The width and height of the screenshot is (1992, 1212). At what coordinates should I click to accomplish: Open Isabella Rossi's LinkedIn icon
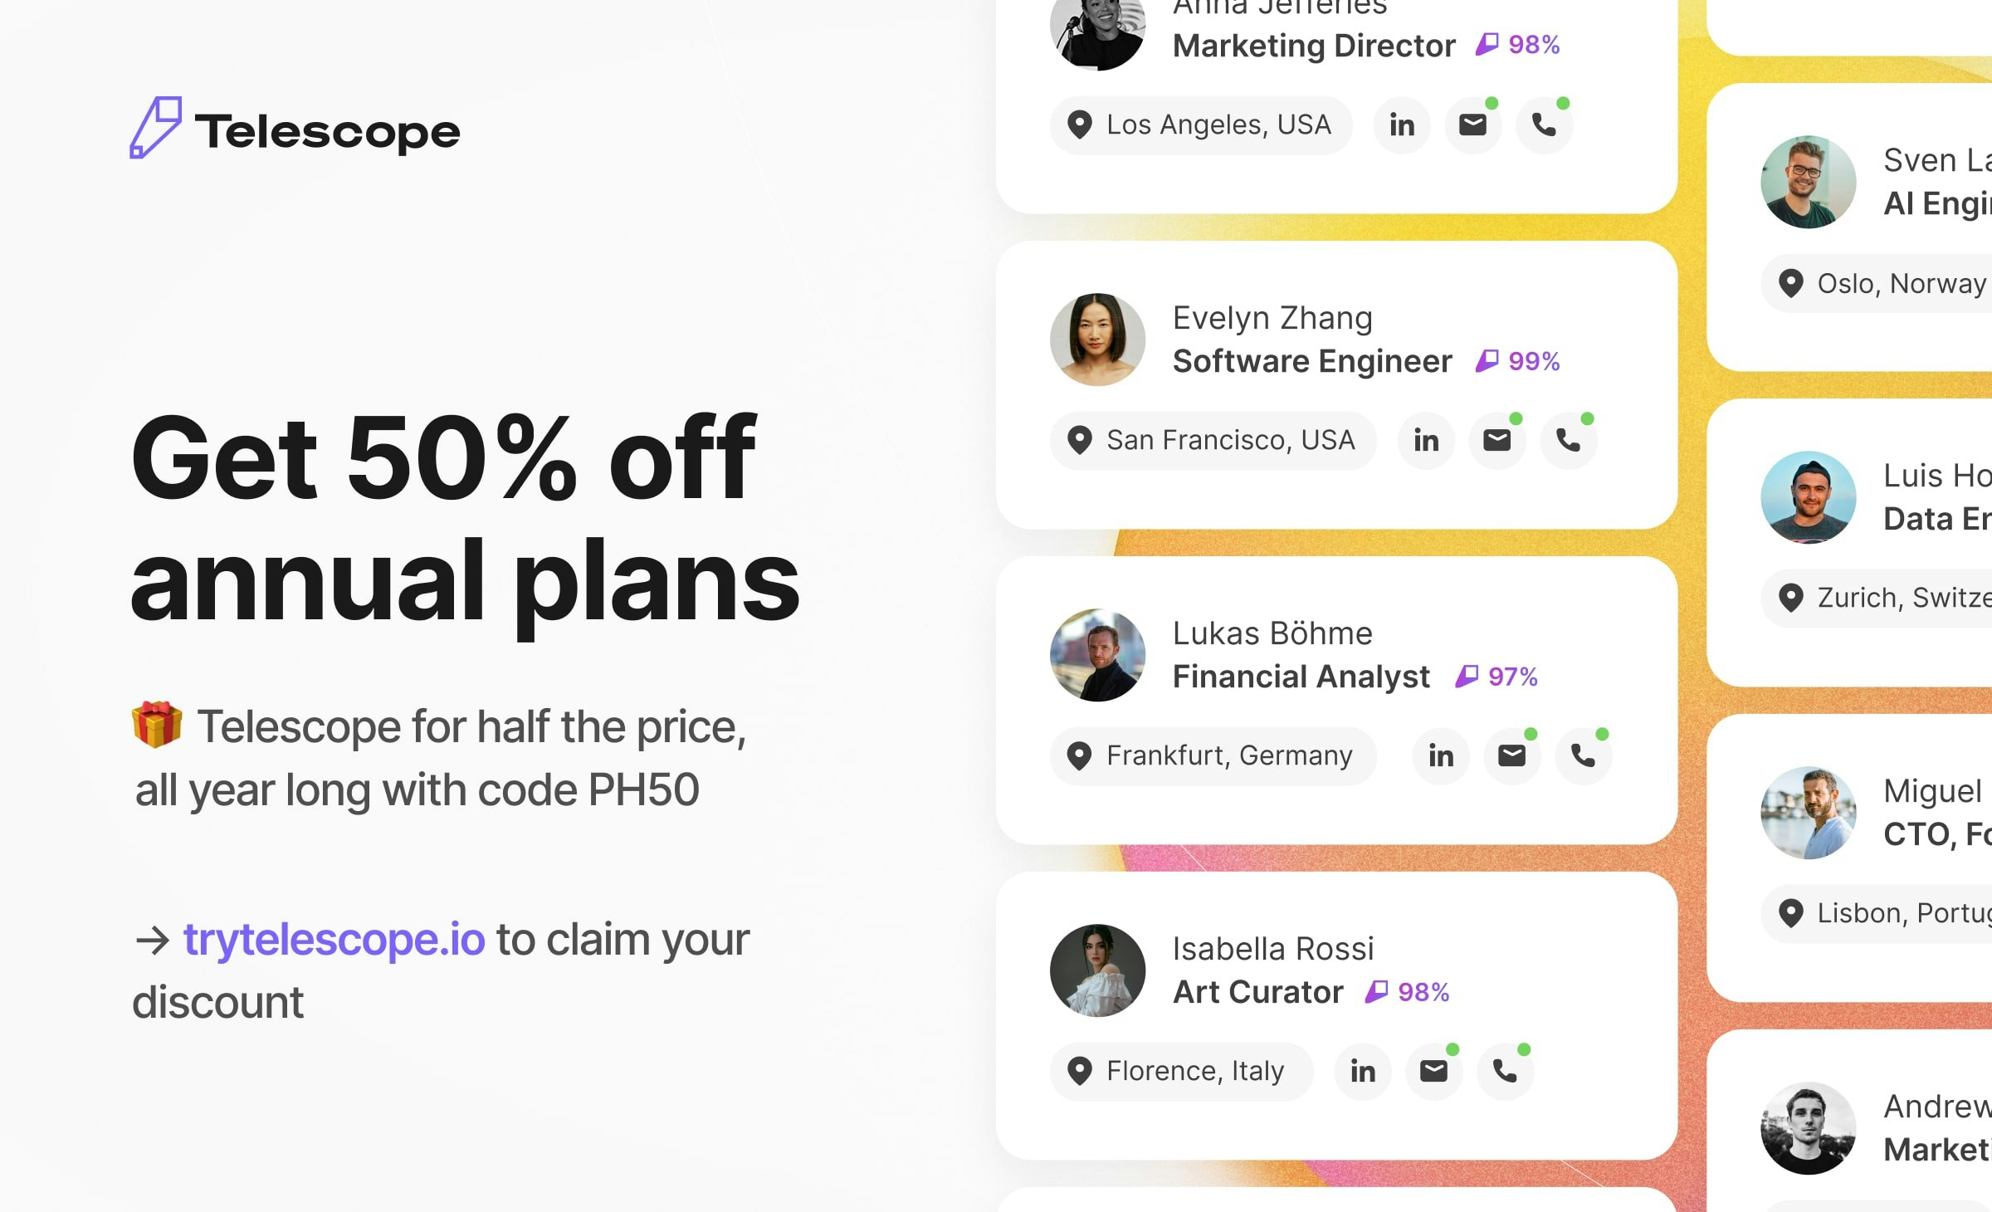1363,1071
